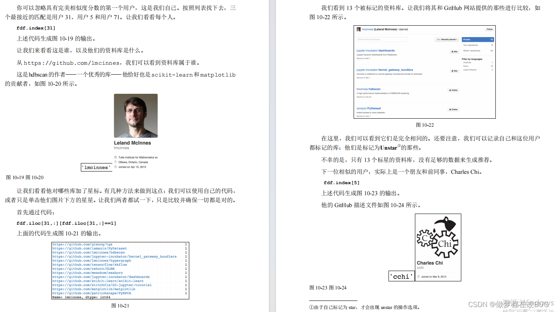Click the 'Filter by languages' heading
Image resolution: width=554 pixels, height=312 pixels.
tap(472, 59)
